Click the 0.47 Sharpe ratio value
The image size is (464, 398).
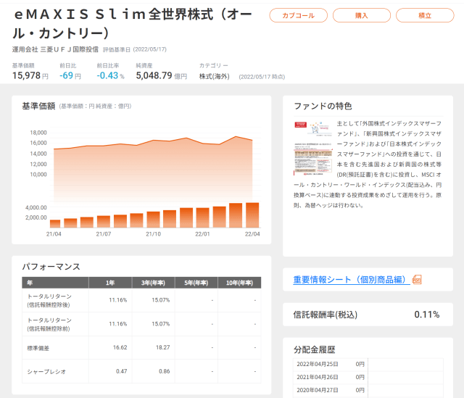pyautogui.click(x=121, y=371)
